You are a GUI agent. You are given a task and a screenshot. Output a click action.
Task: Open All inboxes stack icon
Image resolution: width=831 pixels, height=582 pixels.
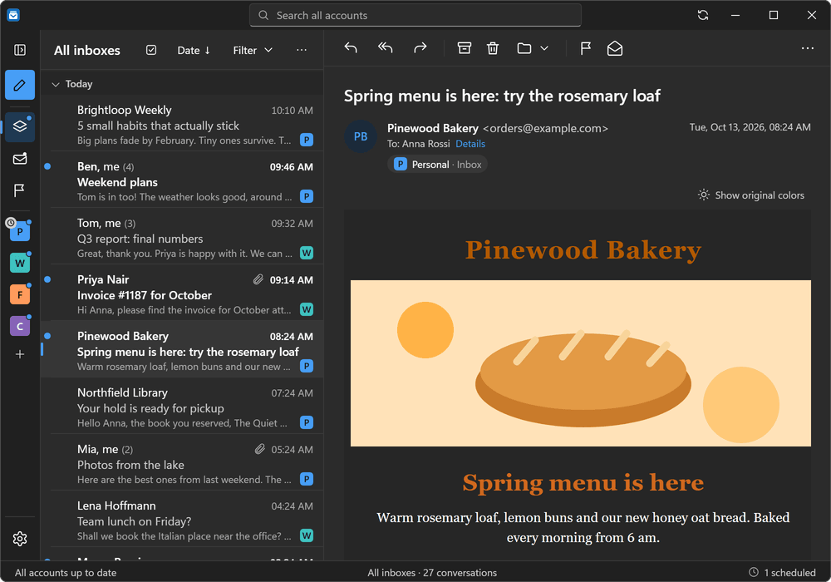pyautogui.click(x=20, y=126)
